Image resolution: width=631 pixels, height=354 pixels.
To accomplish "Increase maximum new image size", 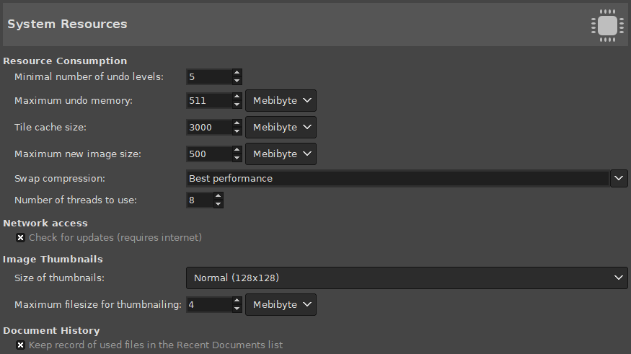I will [237, 149].
